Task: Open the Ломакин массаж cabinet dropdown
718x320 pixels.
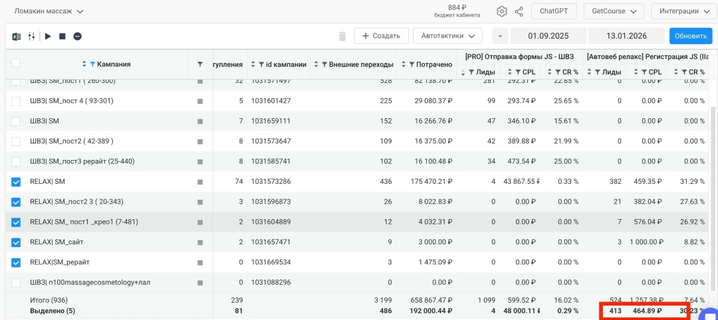Action: click(49, 11)
